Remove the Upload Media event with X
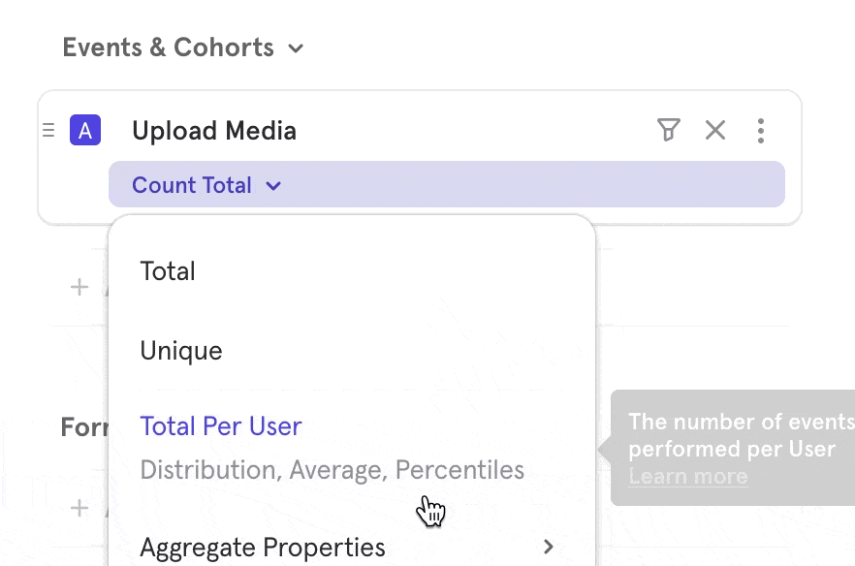The width and height of the screenshot is (855, 566). tap(715, 130)
